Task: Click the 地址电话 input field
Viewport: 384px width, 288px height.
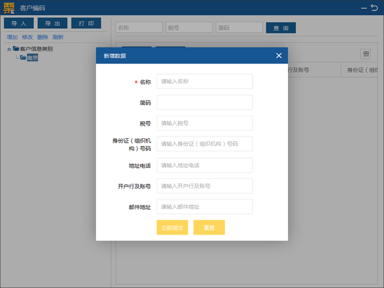Action: coord(205,165)
